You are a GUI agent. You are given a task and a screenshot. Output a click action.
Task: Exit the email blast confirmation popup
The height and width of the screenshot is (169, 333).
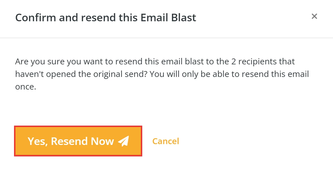tap(314, 16)
